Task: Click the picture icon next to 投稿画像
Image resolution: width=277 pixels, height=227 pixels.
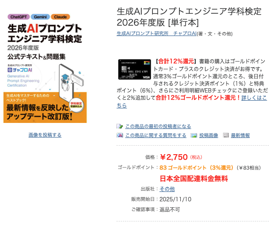Action: pyautogui.click(x=194, y=135)
